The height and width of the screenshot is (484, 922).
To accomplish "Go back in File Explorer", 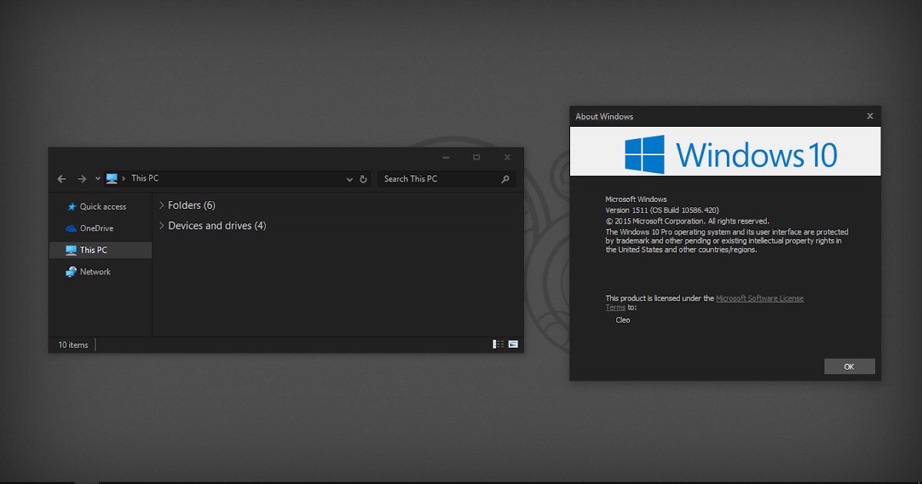I will [62, 179].
